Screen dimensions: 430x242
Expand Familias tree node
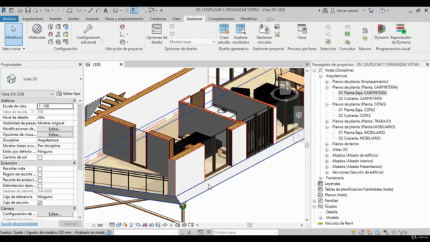pos(314,201)
